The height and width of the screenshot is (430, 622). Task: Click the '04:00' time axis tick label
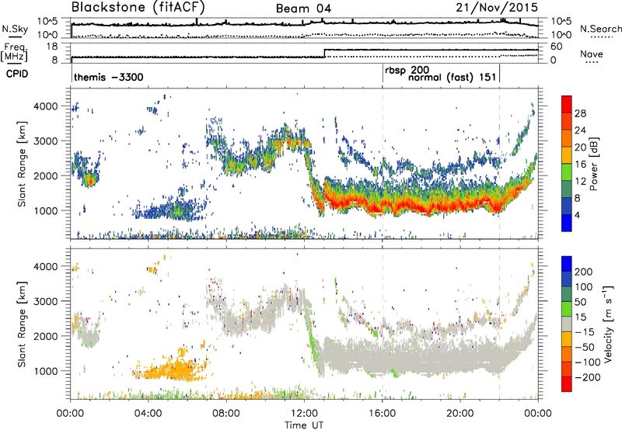click(x=149, y=414)
